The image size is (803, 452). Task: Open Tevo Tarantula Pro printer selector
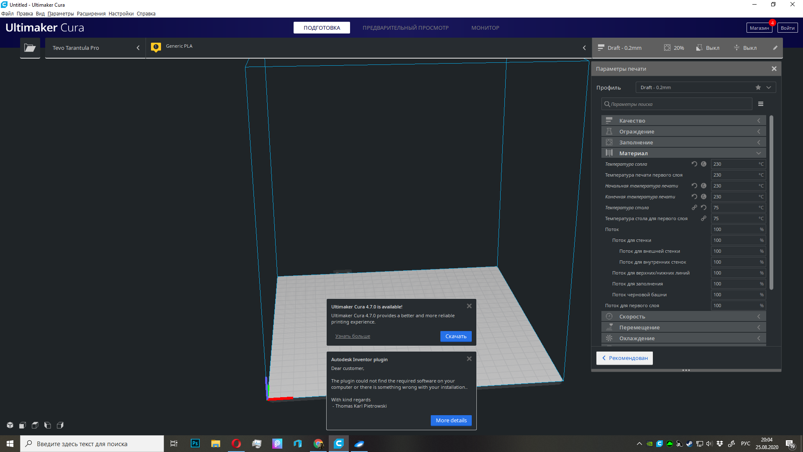[x=95, y=48]
